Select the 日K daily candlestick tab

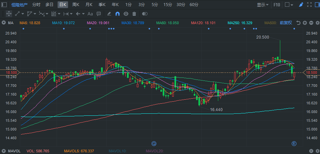point(63,5)
